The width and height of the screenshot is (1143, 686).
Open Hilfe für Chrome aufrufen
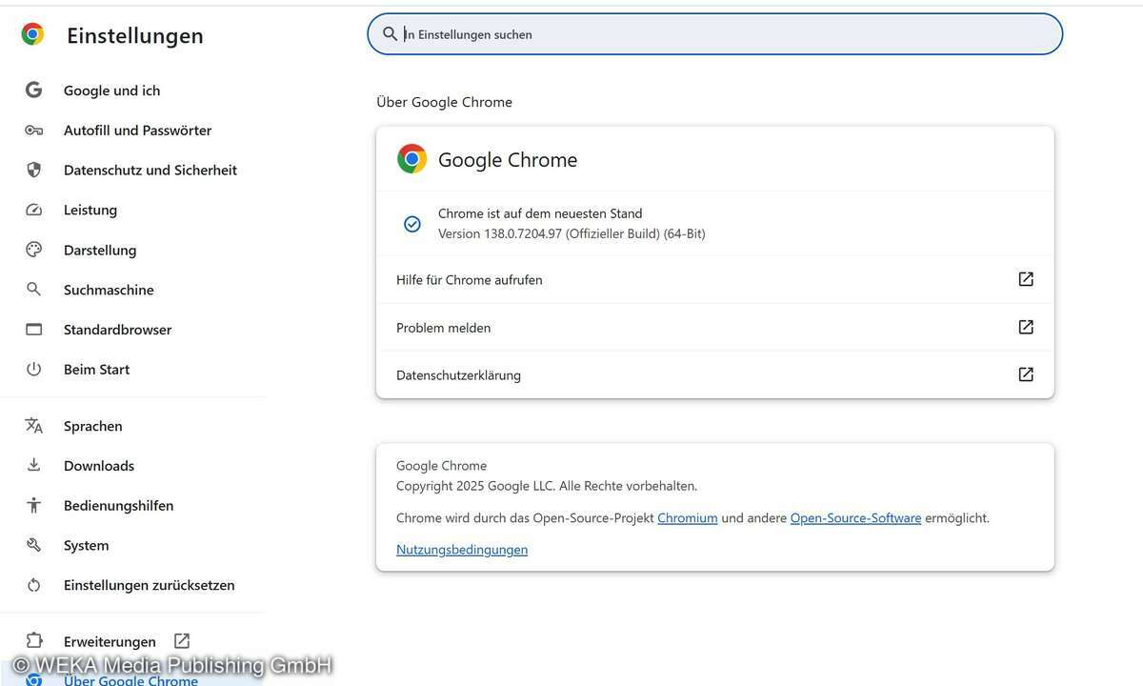coord(715,279)
